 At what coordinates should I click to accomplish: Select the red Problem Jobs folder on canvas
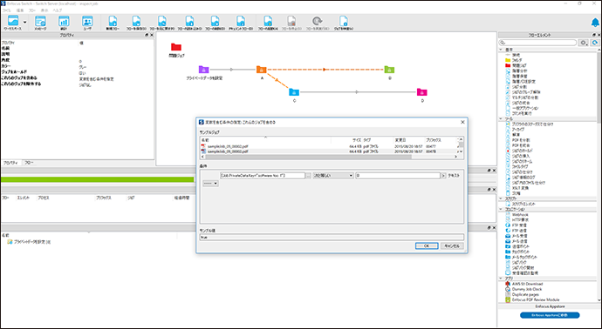176,47
